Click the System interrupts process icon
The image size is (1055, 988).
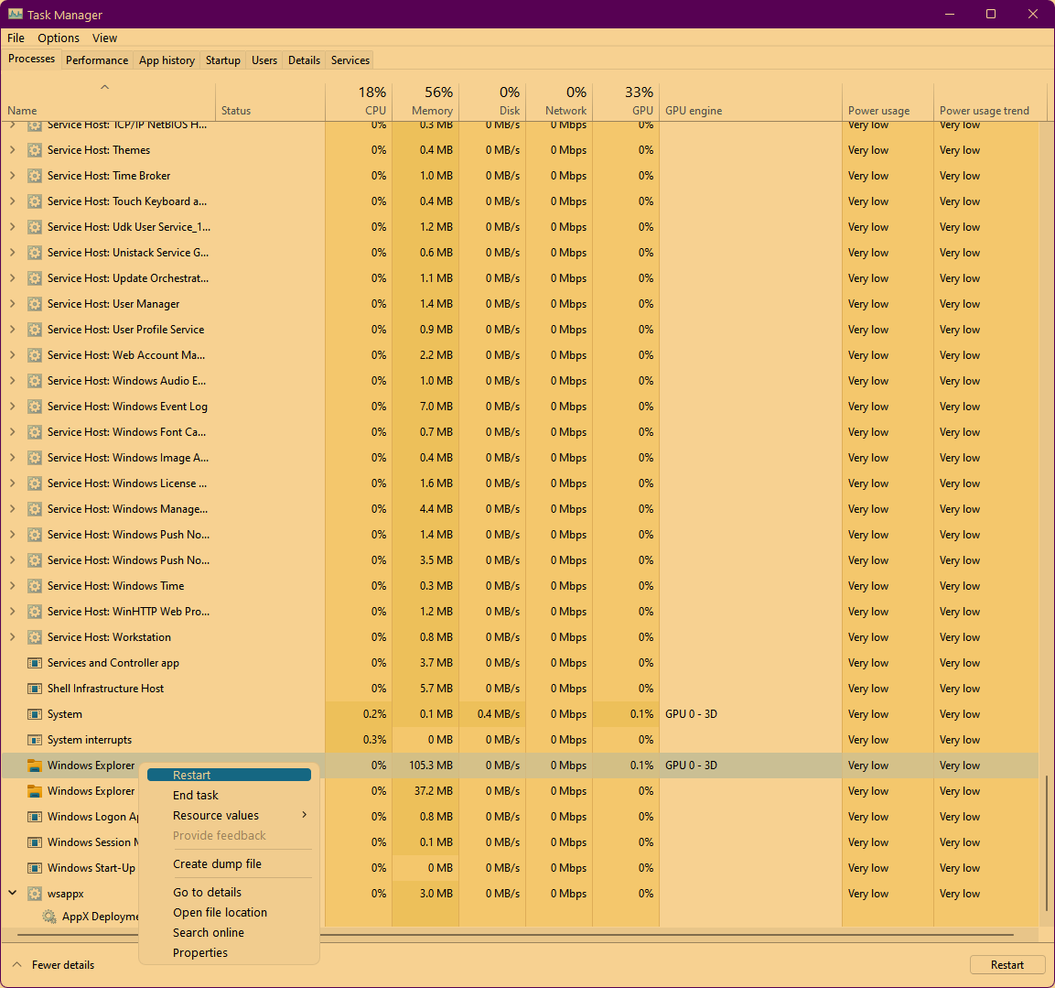click(x=35, y=740)
